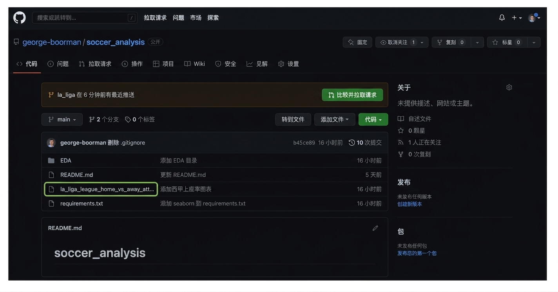
Task: View the 10 次提交 history
Action: coord(365,142)
